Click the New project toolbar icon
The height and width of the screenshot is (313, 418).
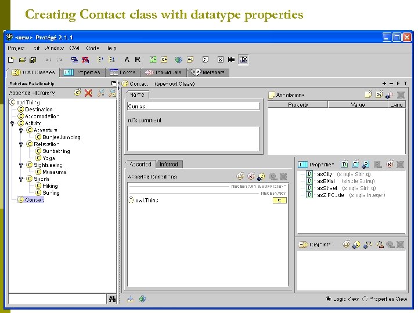[11, 60]
